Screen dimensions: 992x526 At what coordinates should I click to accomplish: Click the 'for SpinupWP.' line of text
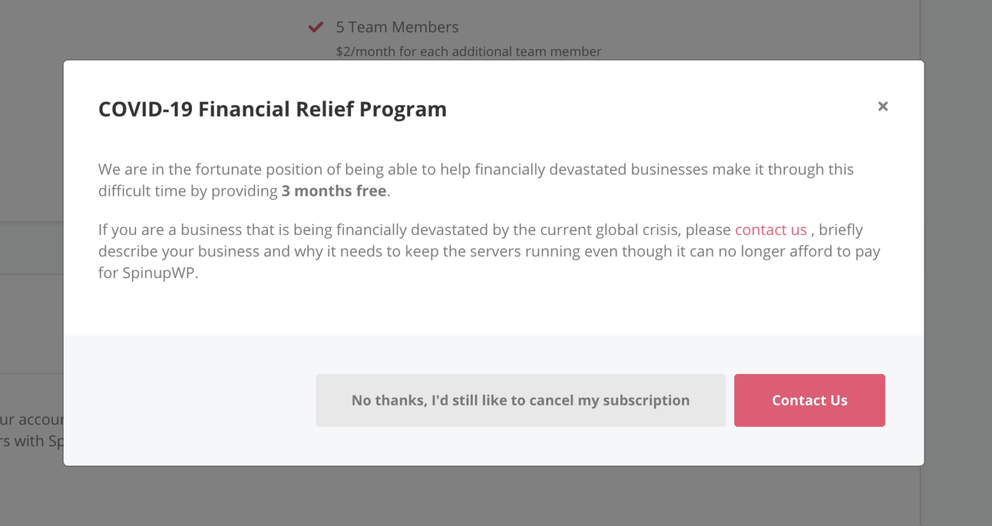coord(148,273)
